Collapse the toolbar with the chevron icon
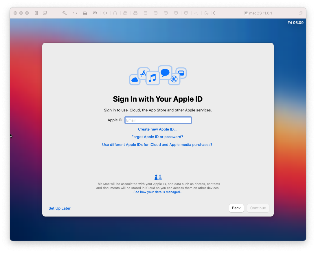The height and width of the screenshot is (253, 316). click(214, 13)
